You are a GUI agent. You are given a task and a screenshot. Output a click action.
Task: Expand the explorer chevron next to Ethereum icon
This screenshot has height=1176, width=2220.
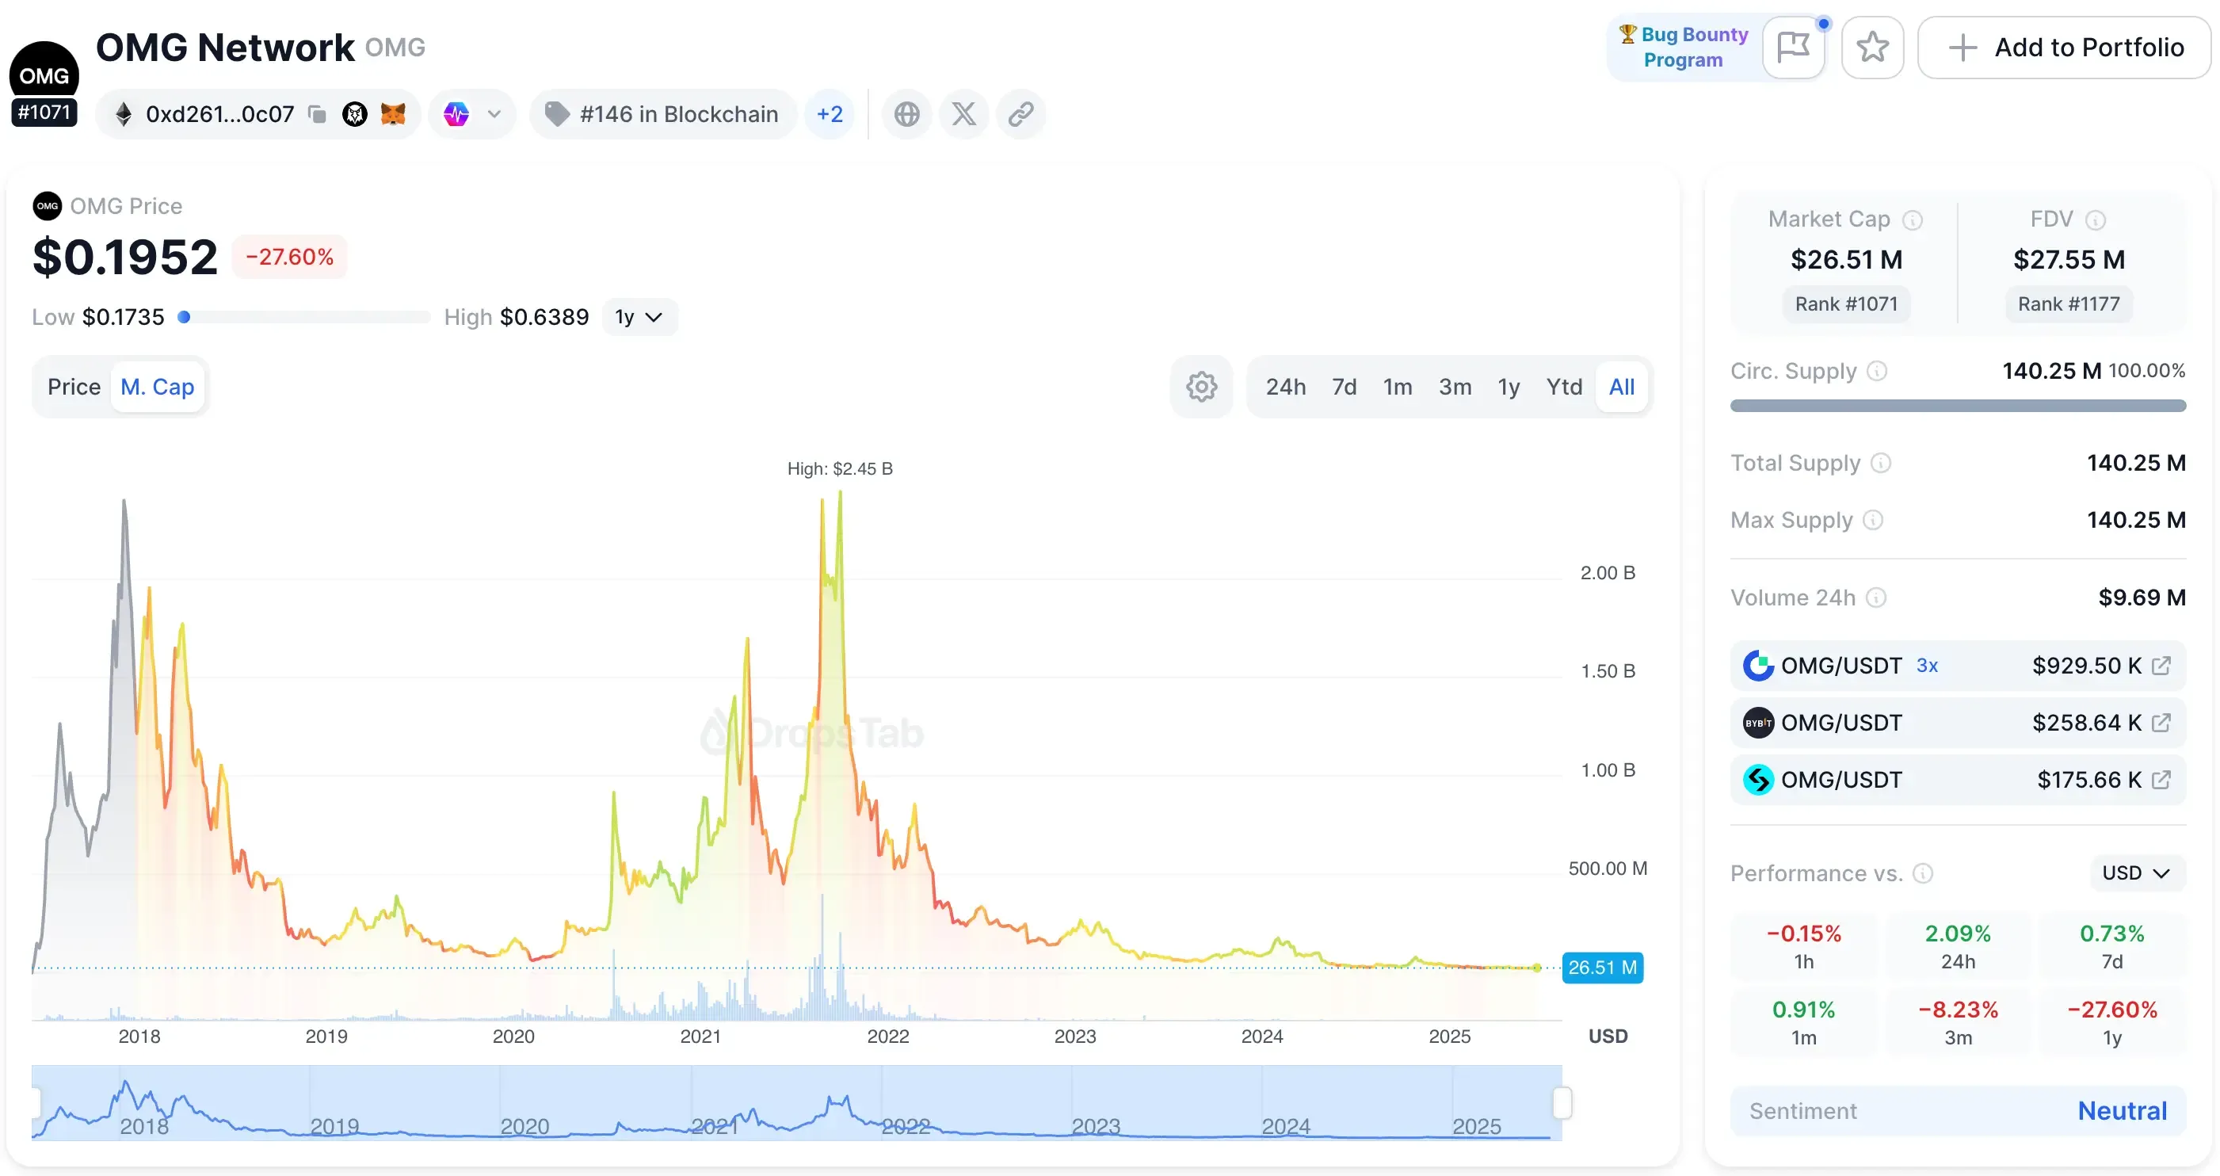pos(494,114)
